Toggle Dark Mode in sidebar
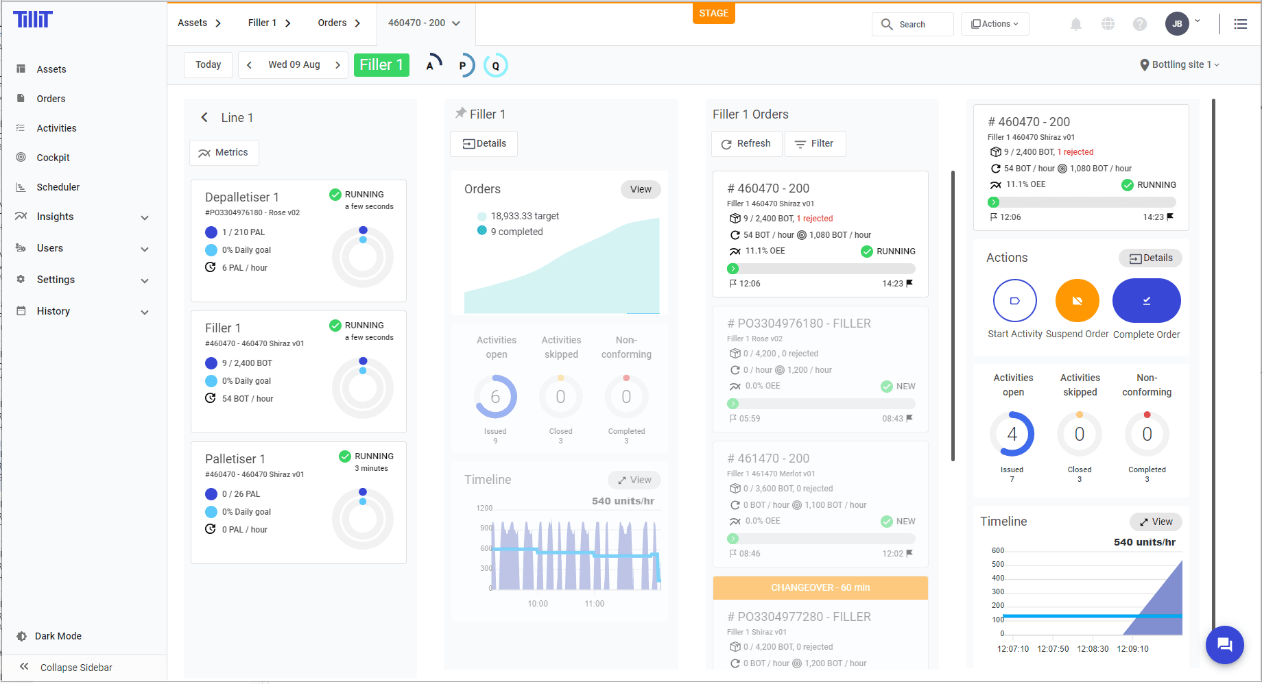 point(58,636)
